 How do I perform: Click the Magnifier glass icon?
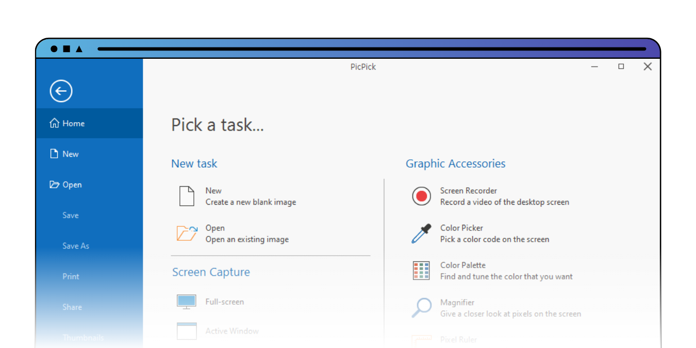pyautogui.click(x=421, y=308)
